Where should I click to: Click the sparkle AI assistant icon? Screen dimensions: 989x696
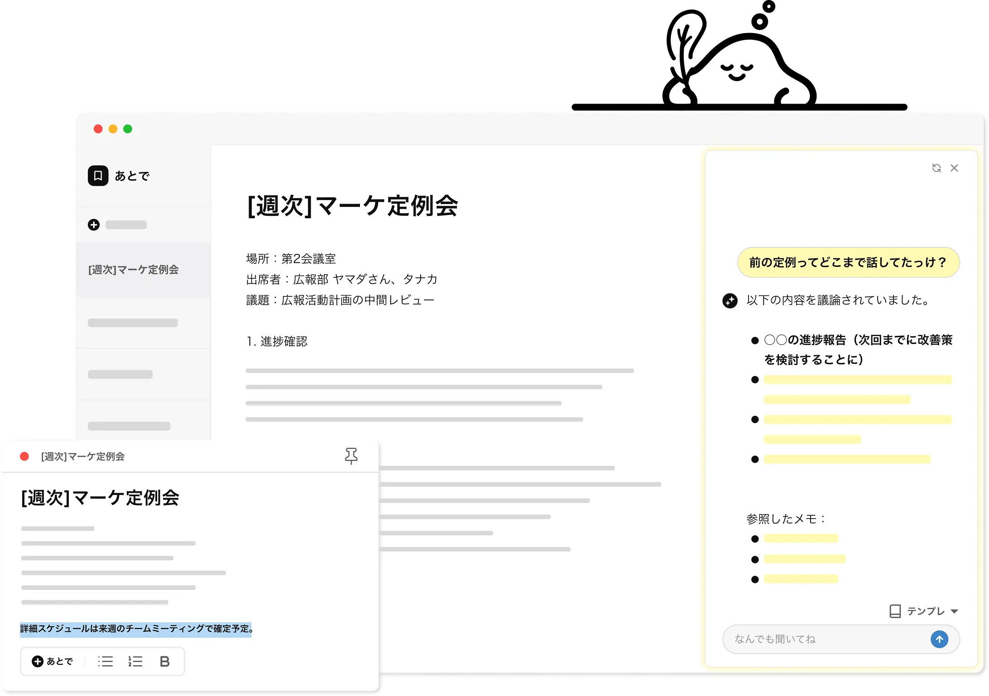tap(730, 300)
